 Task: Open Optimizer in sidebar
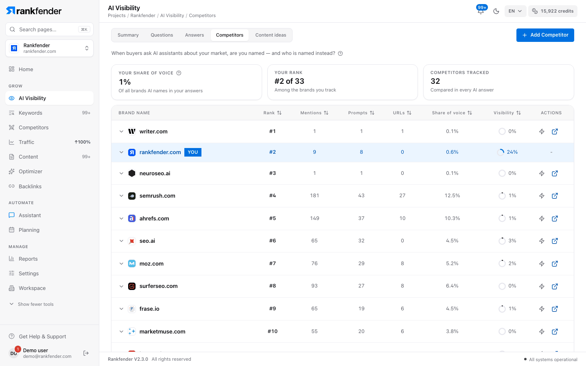click(50, 172)
